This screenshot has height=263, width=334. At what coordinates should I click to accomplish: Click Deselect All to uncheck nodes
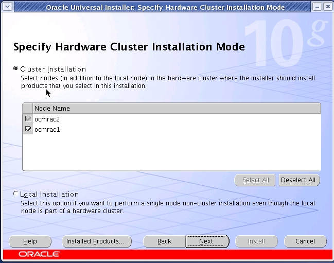coord(300,180)
